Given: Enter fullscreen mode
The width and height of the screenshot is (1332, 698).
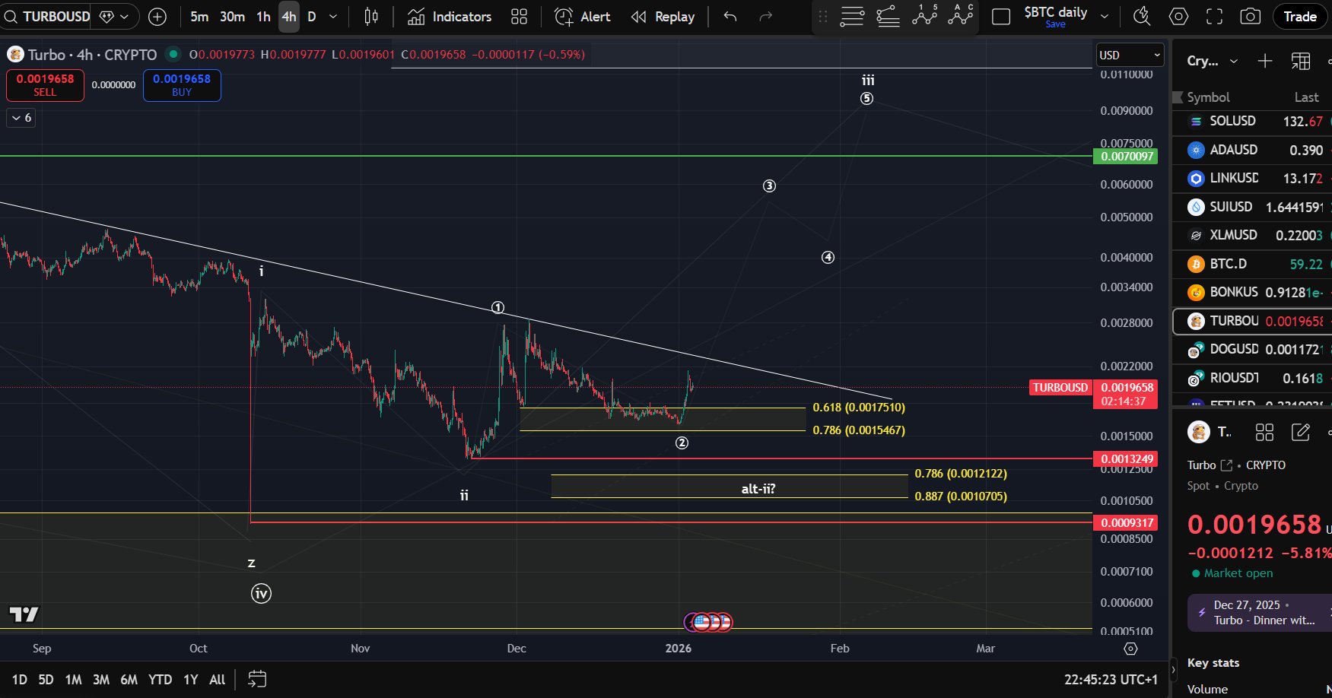Looking at the screenshot, I should 1215,17.
